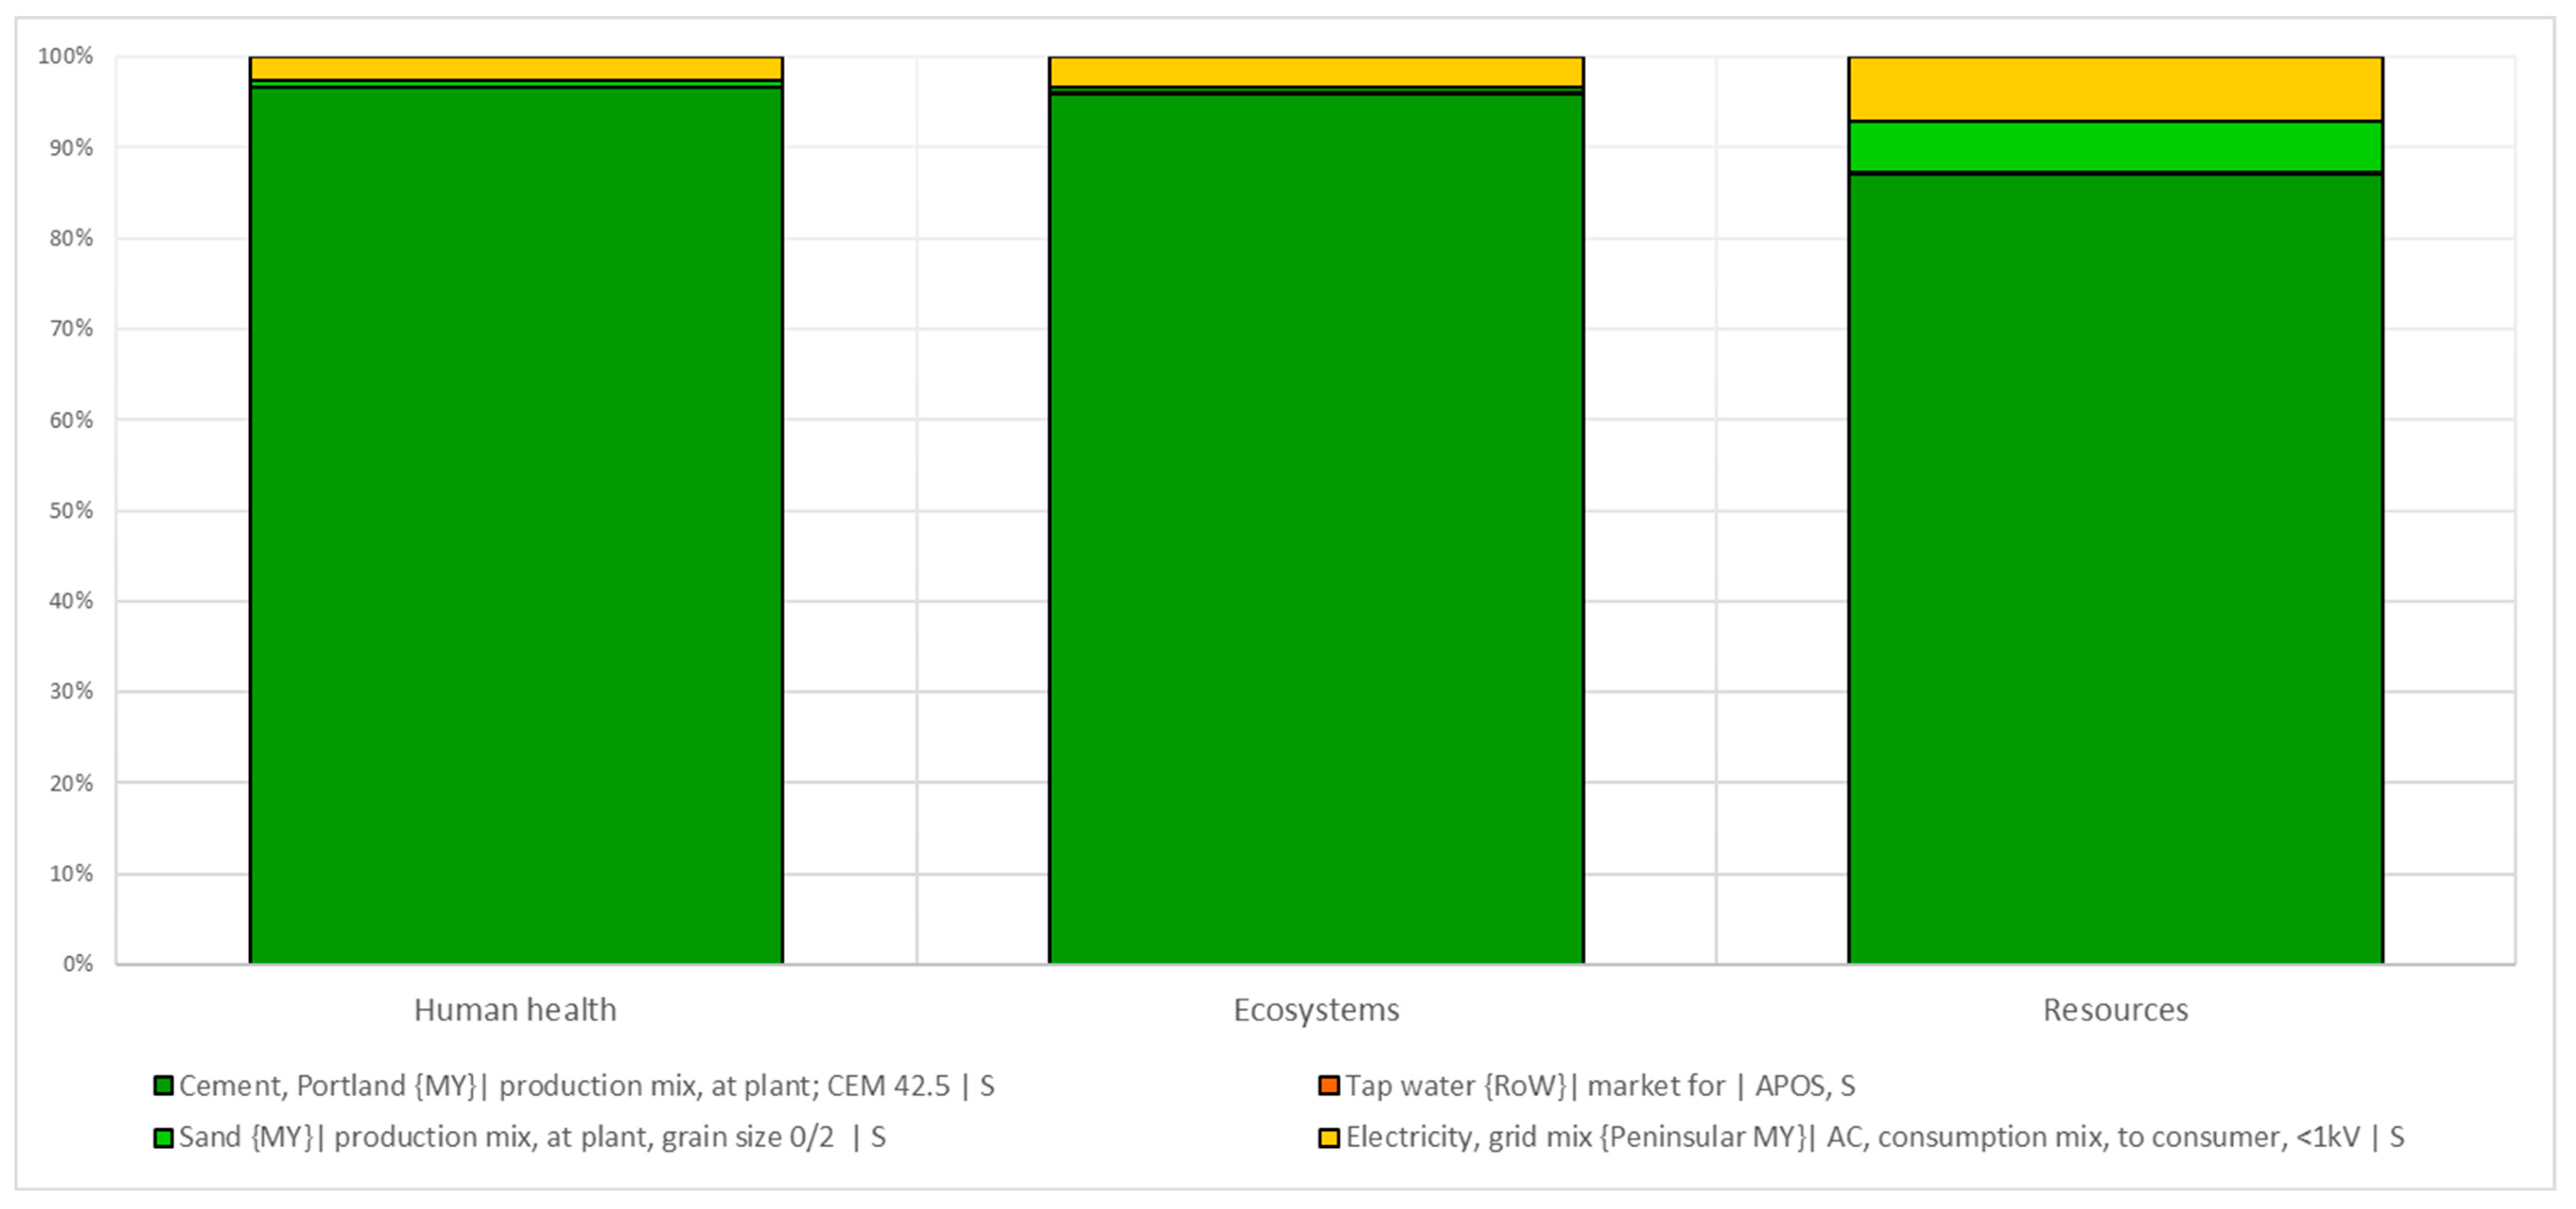Select the Sand production mix legend label
Screen dimensions: 2576x1209
click(532, 1138)
